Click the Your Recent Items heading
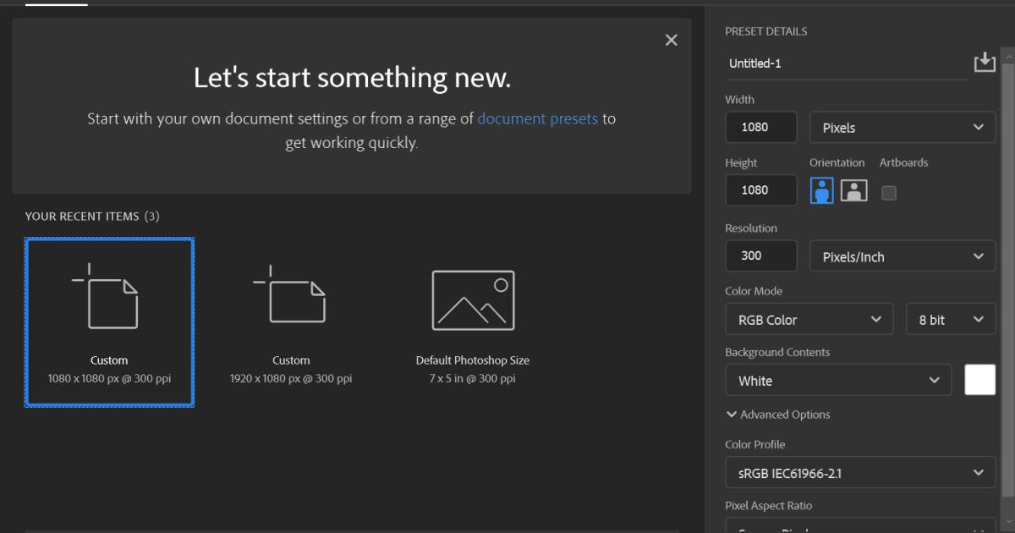Image resolution: width=1015 pixels, height=533 pixels. (92, 217)
